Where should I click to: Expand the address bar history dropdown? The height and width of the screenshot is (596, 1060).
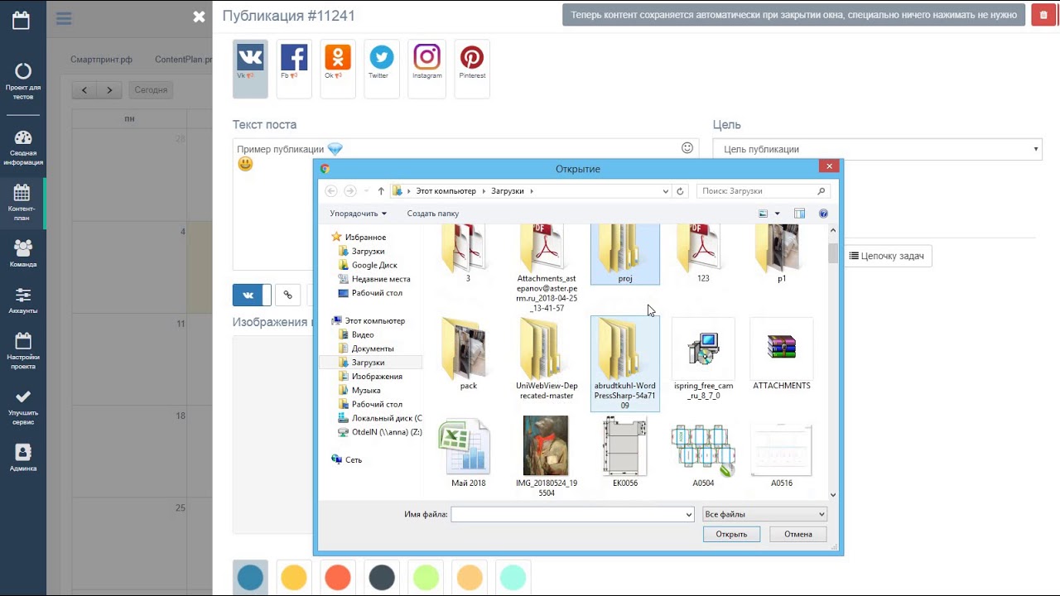(665, 191)
